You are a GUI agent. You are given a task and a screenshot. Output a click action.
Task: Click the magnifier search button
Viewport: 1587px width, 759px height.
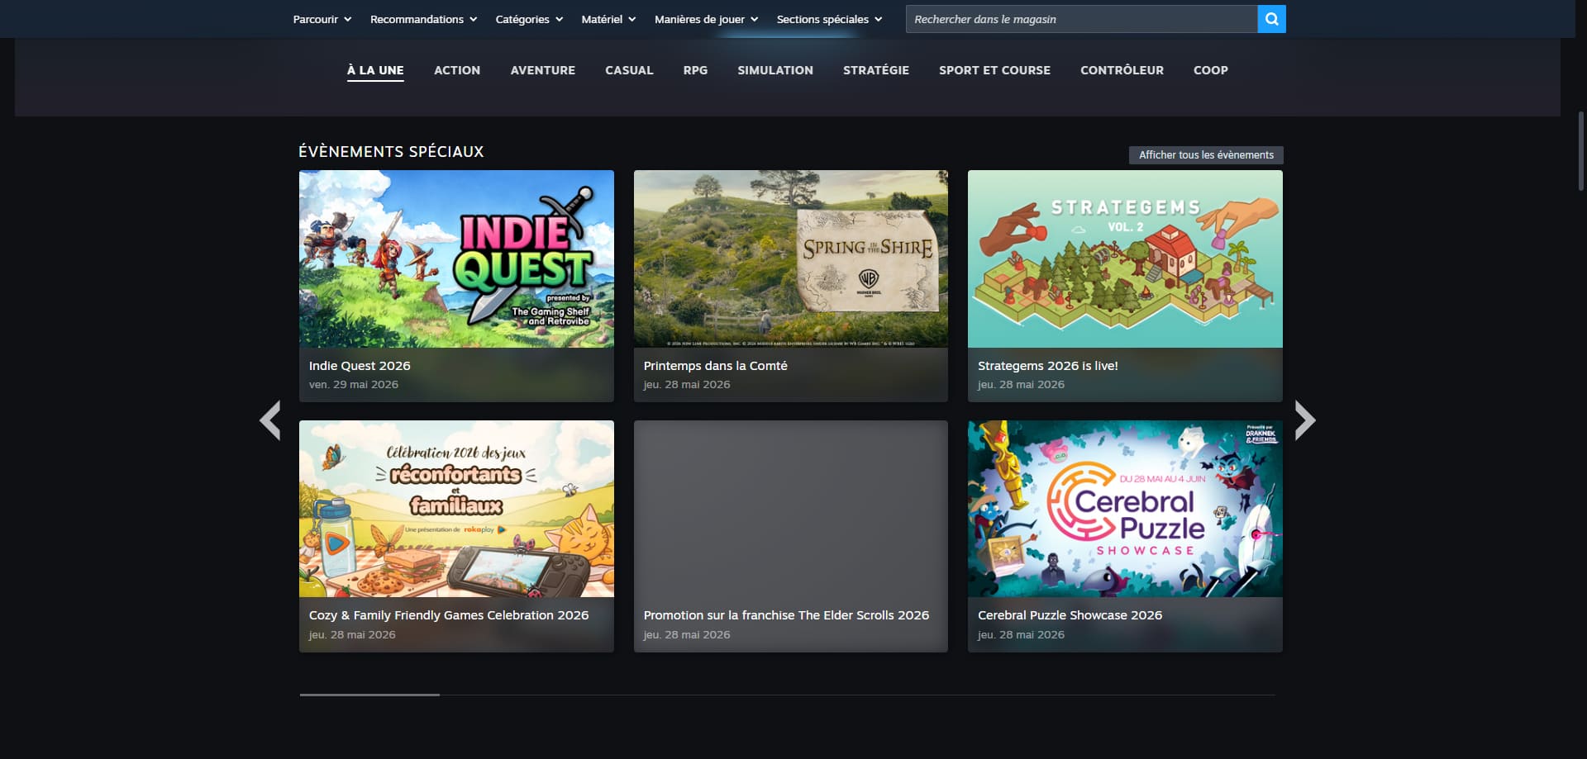[1271, 19]
